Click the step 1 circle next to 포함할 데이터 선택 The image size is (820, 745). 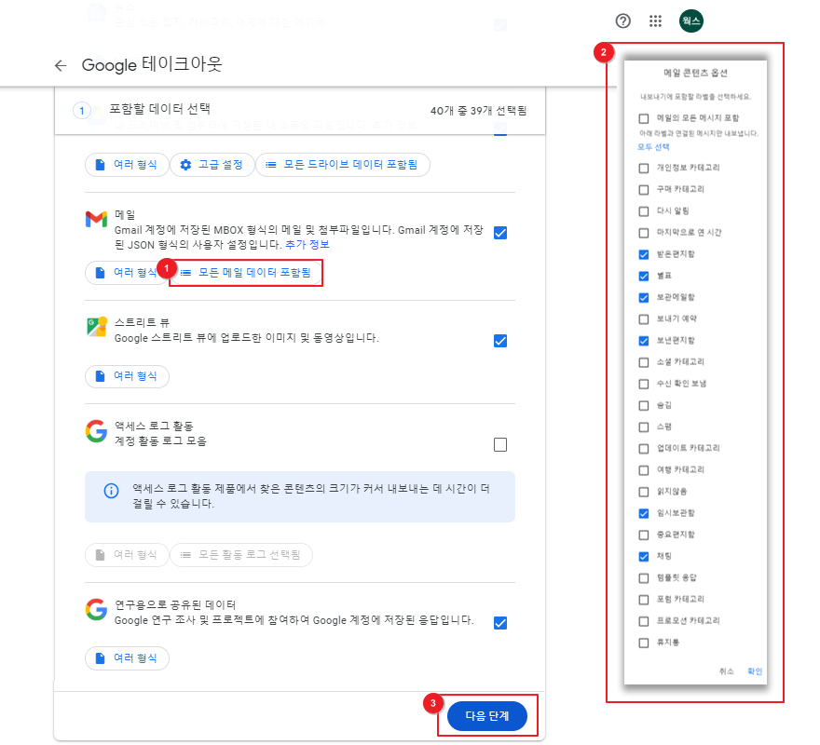tap(82, 111)
